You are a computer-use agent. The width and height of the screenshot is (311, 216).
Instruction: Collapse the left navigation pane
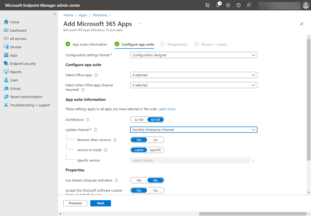click(54, 14)
